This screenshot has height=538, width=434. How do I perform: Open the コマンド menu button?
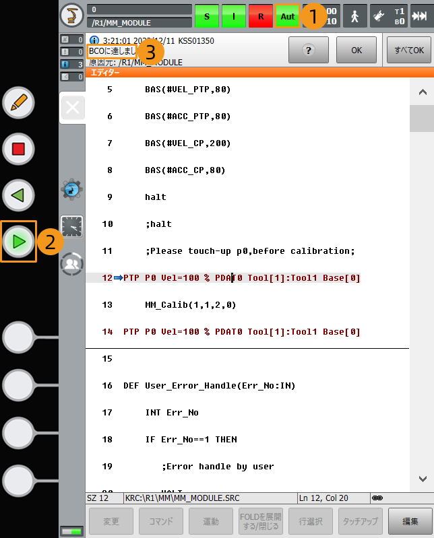coord(161,522)
